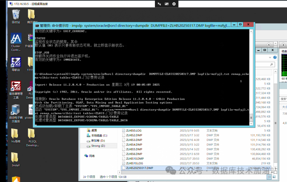Image resolution: width=287 pixels, height=182 pixels.
Task: Open the 导航台 desktop shortcut
Action: click(16, 64)
